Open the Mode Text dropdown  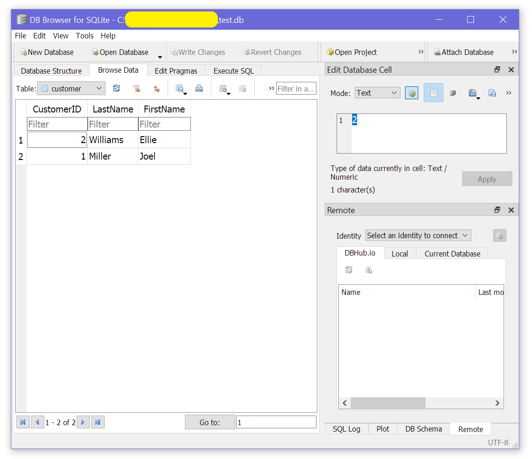pyautogui.click(x=378, y=93)
